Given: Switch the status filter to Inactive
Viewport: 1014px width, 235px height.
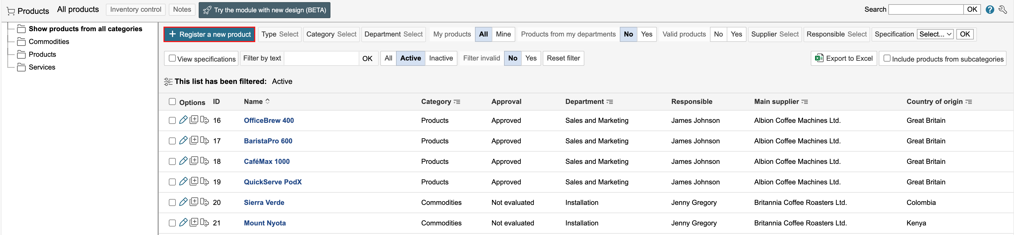Looking at the screenshot, I should [441, 58].
